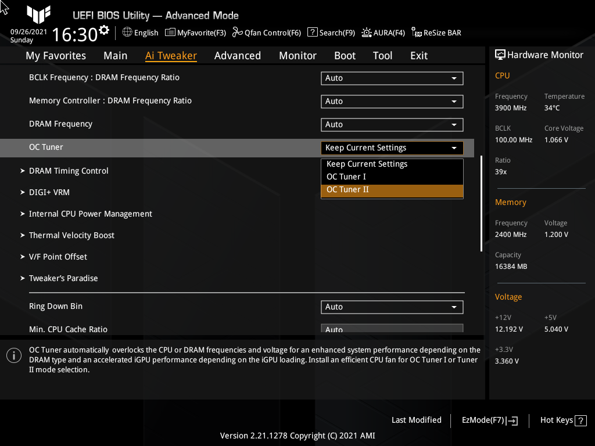Choose Keep Current Settings in list
The image size is (595, 446).
point(392,164)
